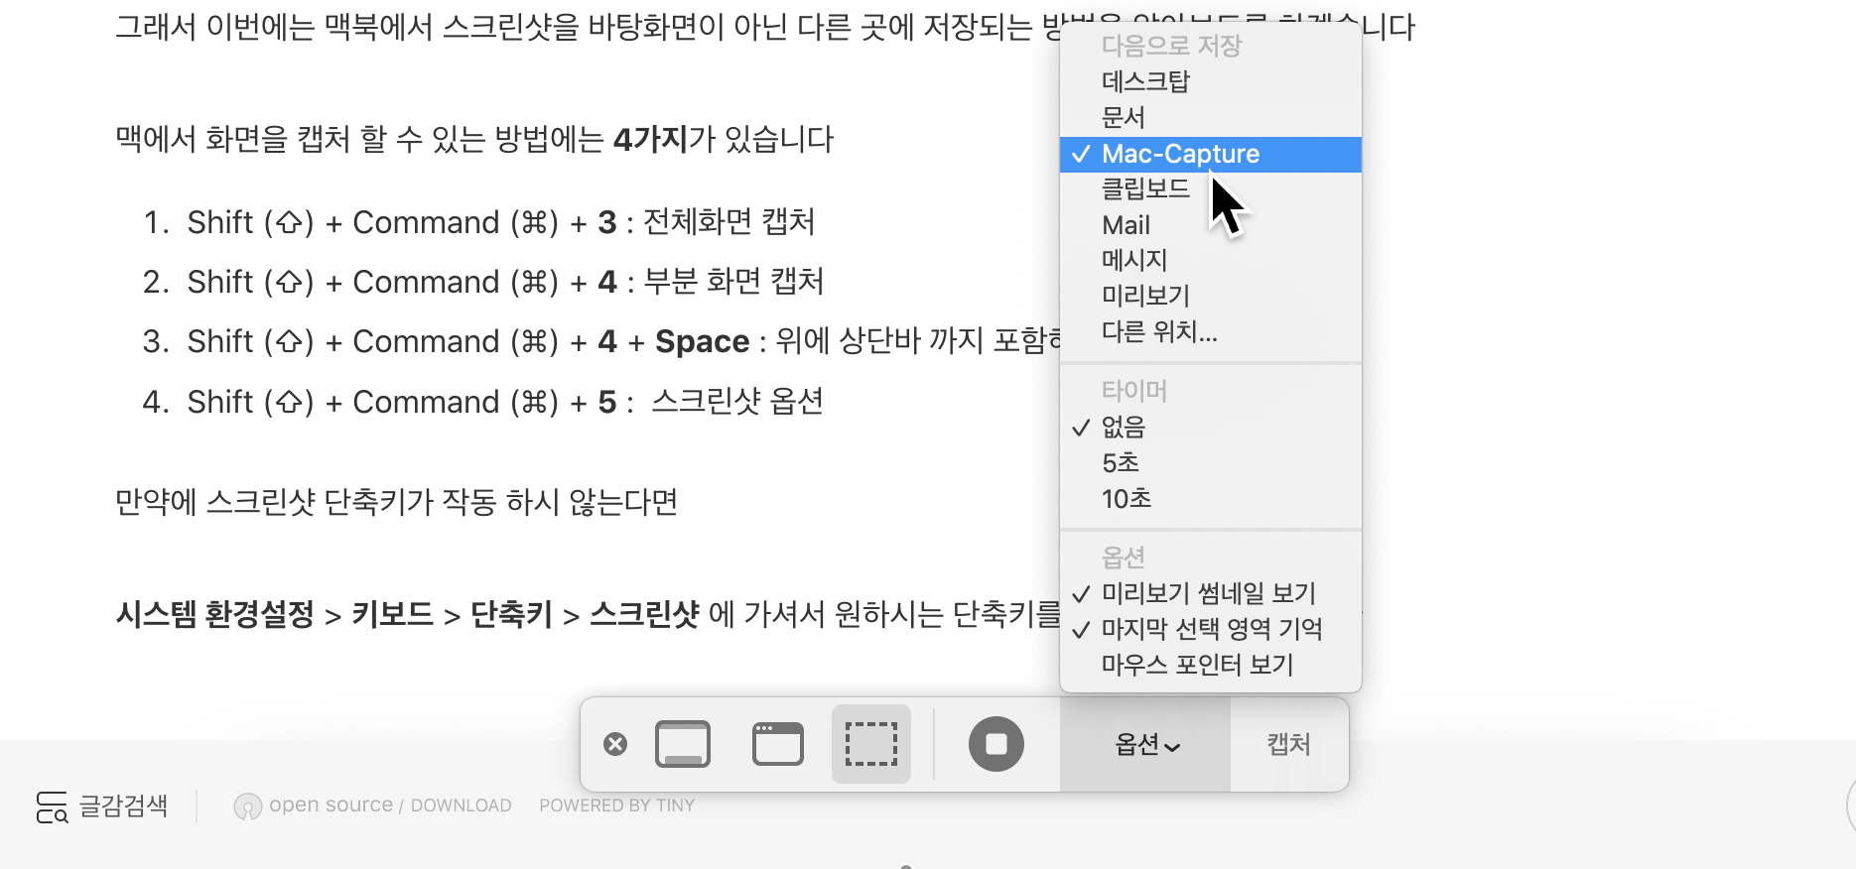The height and width of the screenshot is (869, 1856).
Task: Click the 캡처 button
Action: coord(1288,744)
